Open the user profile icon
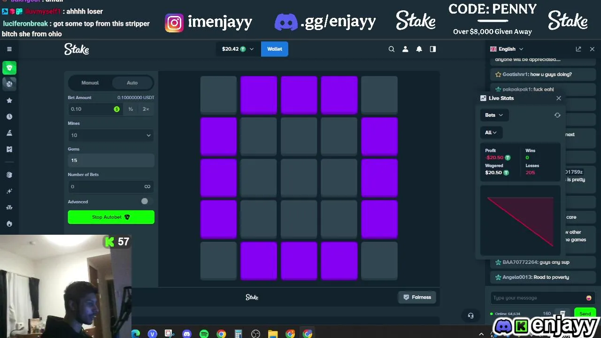 tap(405, 49)
